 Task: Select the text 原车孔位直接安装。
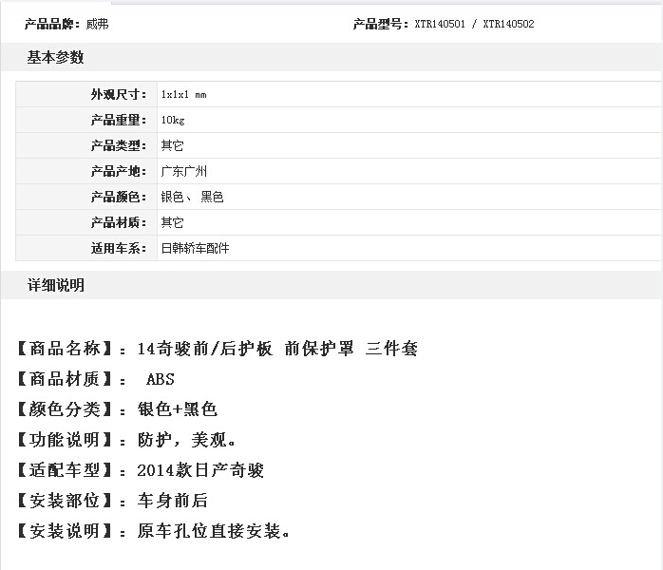click(x=213, y=531)
